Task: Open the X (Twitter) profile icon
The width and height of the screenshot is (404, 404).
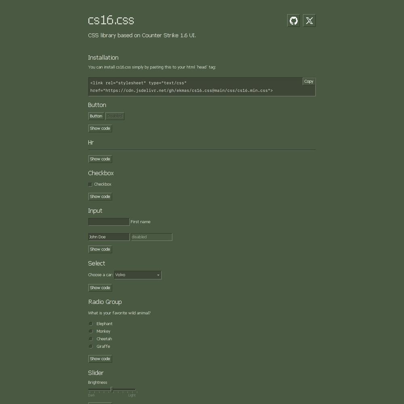Action: 309,21
